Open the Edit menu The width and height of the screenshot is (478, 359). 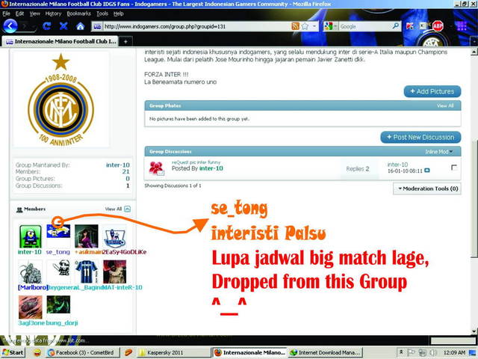pyautogui.click(x=20, y=13)
